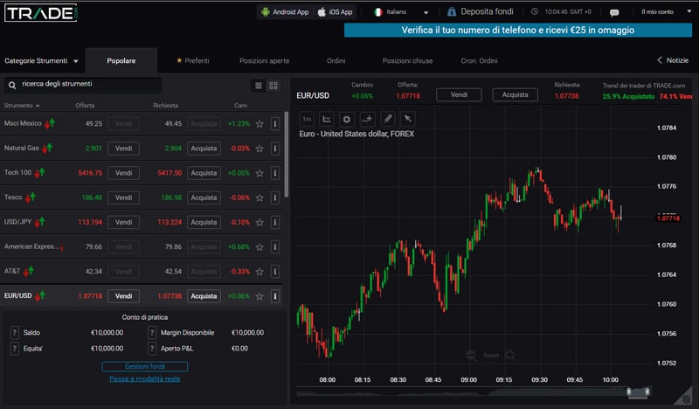Click Vendi for Tech 100
Image resolution: width=699 pixels, height=409 pixels.
point(123,173)
